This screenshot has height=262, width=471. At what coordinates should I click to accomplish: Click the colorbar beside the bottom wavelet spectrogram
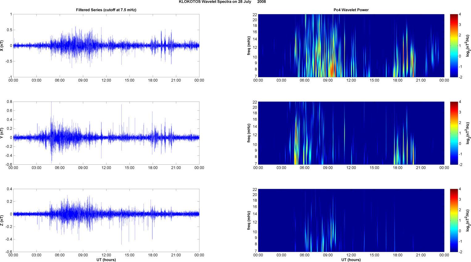(454, 220)
